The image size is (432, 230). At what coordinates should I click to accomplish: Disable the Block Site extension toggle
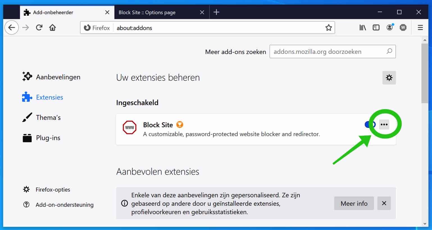[370, 124]
